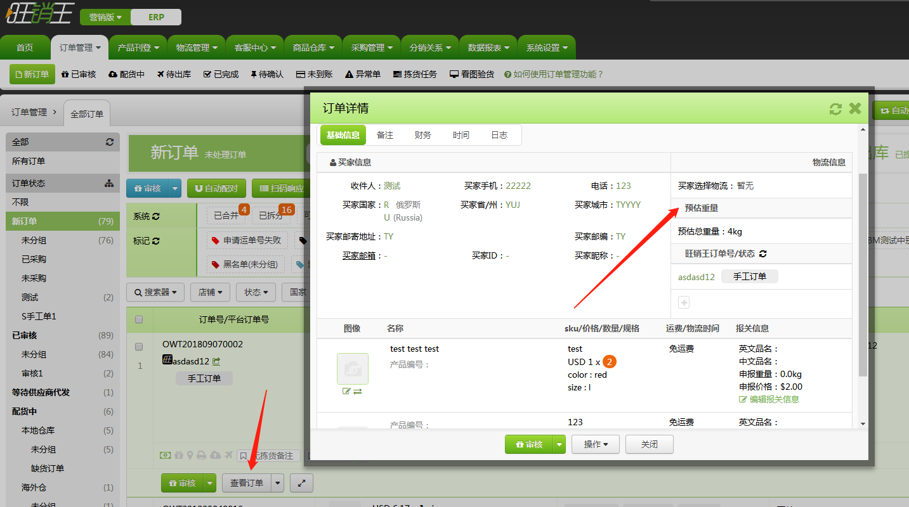Click the plus icon under asdasd12 in the dialog

(x=684, y=303)
